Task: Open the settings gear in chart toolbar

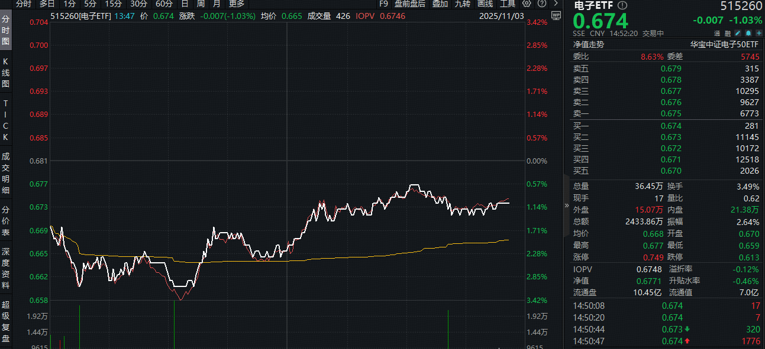Action: [x=526, y=4]
